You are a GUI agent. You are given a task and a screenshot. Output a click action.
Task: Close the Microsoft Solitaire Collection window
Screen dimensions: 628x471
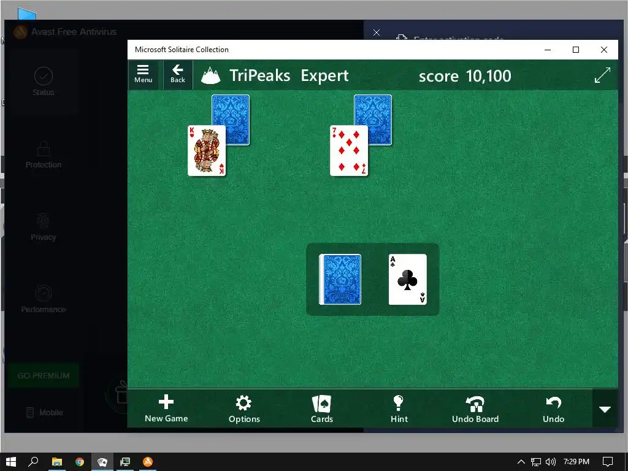(604, 50)
